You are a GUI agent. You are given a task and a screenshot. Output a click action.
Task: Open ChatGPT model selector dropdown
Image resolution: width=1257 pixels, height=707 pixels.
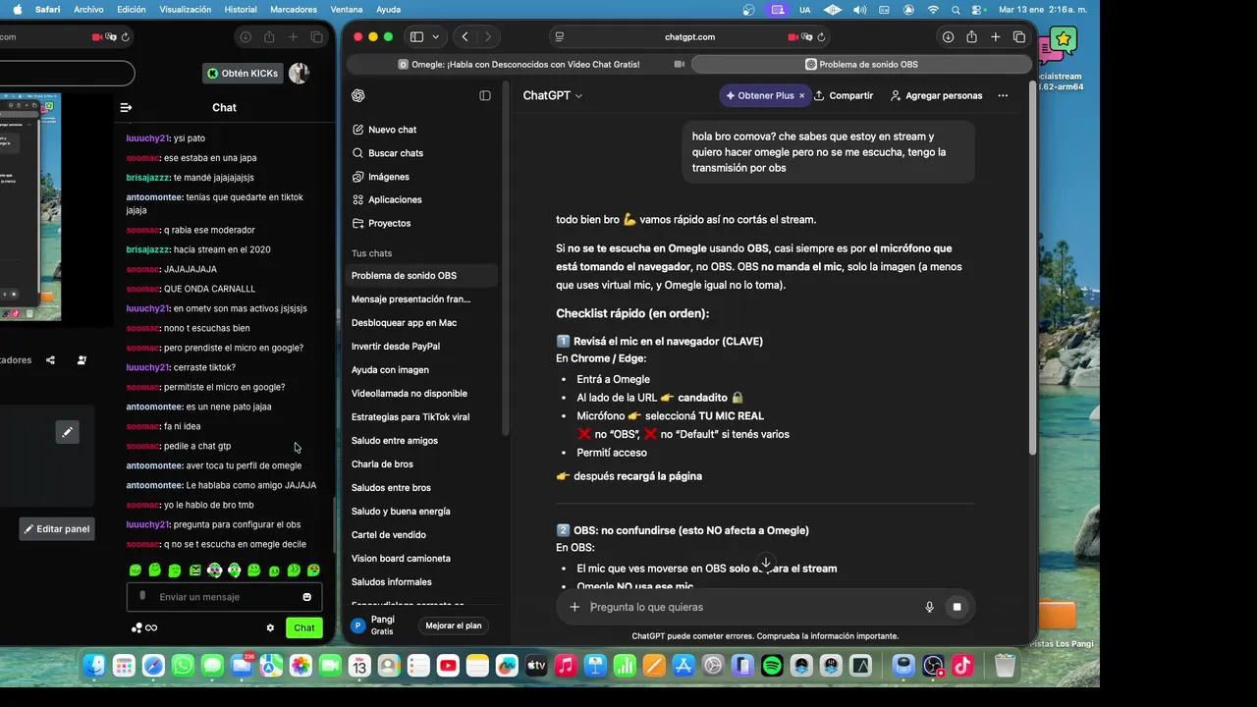coord(552,95)
